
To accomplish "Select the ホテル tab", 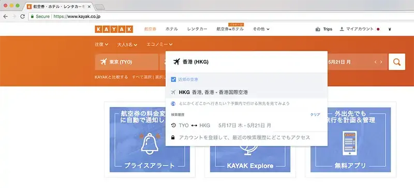I will coord(172,29).
